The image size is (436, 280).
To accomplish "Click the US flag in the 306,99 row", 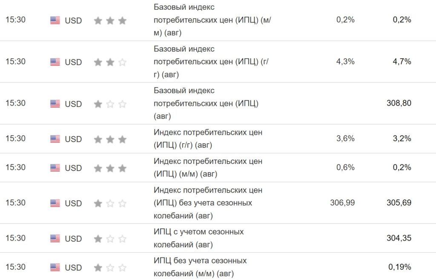I will [x=55, y=203].
